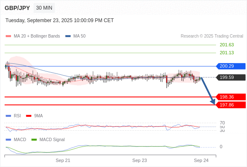Click the Research Trading Central copyright text

[x=212, y=36]
